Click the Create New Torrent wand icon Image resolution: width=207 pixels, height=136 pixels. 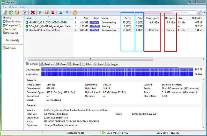point(25,12)
